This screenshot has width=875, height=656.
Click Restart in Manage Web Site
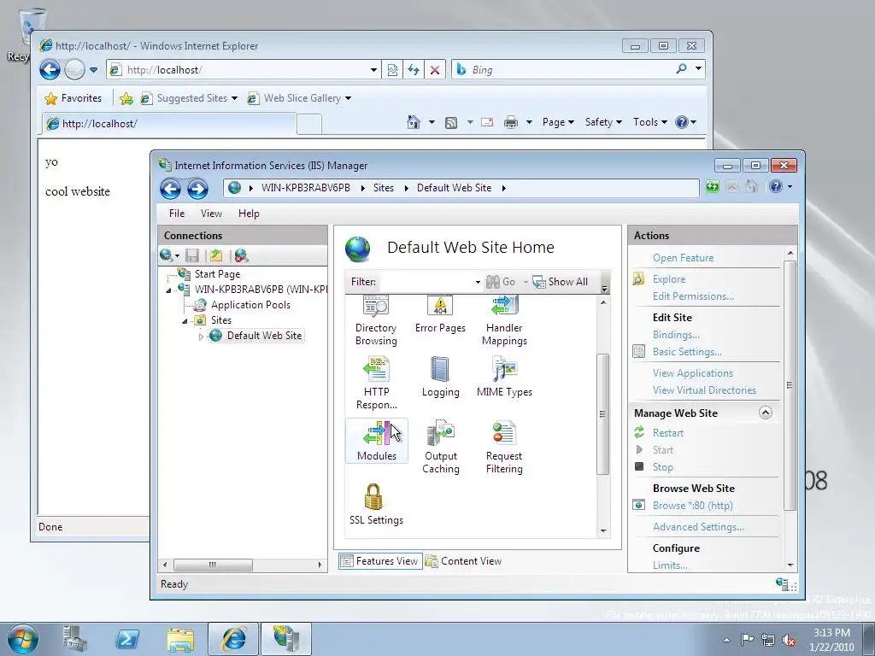pos(668,433)
